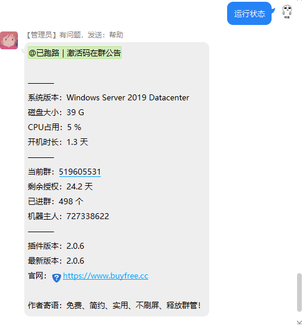Click the chat scrollbar thumb
303x326 pixels.
pos(299,292)
